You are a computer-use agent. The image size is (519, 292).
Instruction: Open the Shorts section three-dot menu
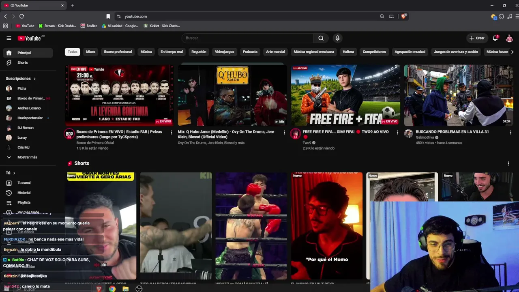pos(508,163)
